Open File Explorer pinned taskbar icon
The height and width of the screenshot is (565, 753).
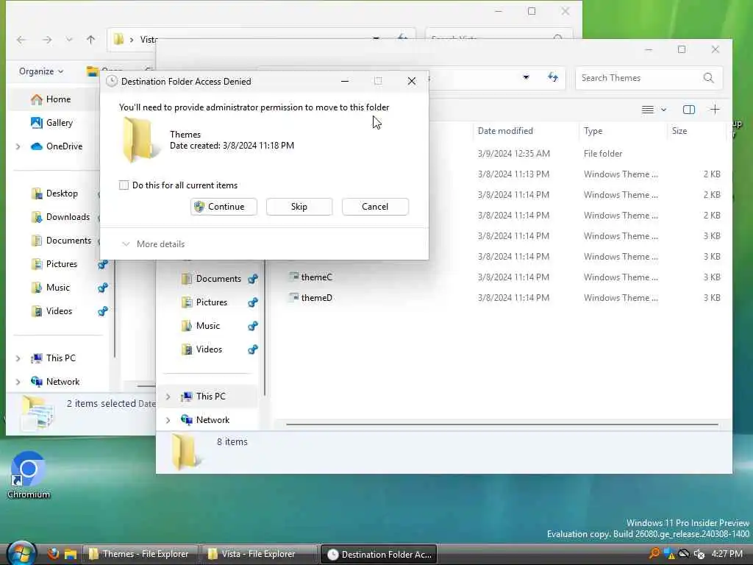pos(71,554)
